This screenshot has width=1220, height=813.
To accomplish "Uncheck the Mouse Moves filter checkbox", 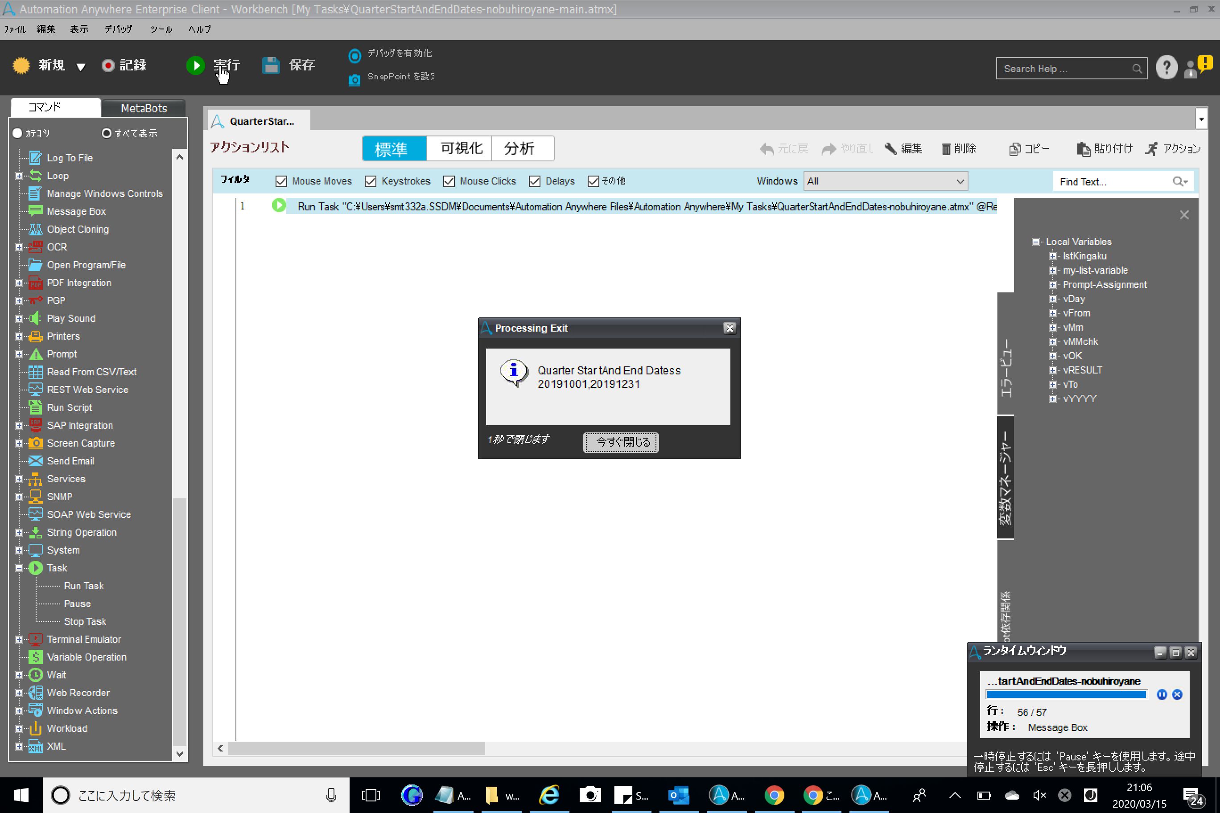I will coord(281,181).
